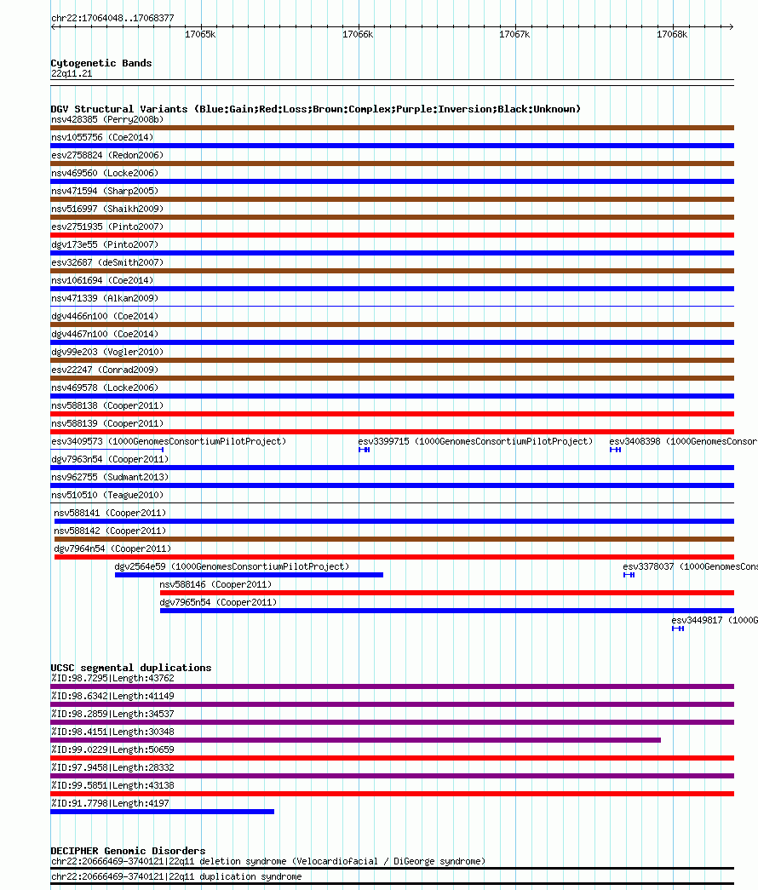This screenshot has width=758, height=890.
Task: Open the esv2758824 (Redon2006) variant label
Action: 107,156
